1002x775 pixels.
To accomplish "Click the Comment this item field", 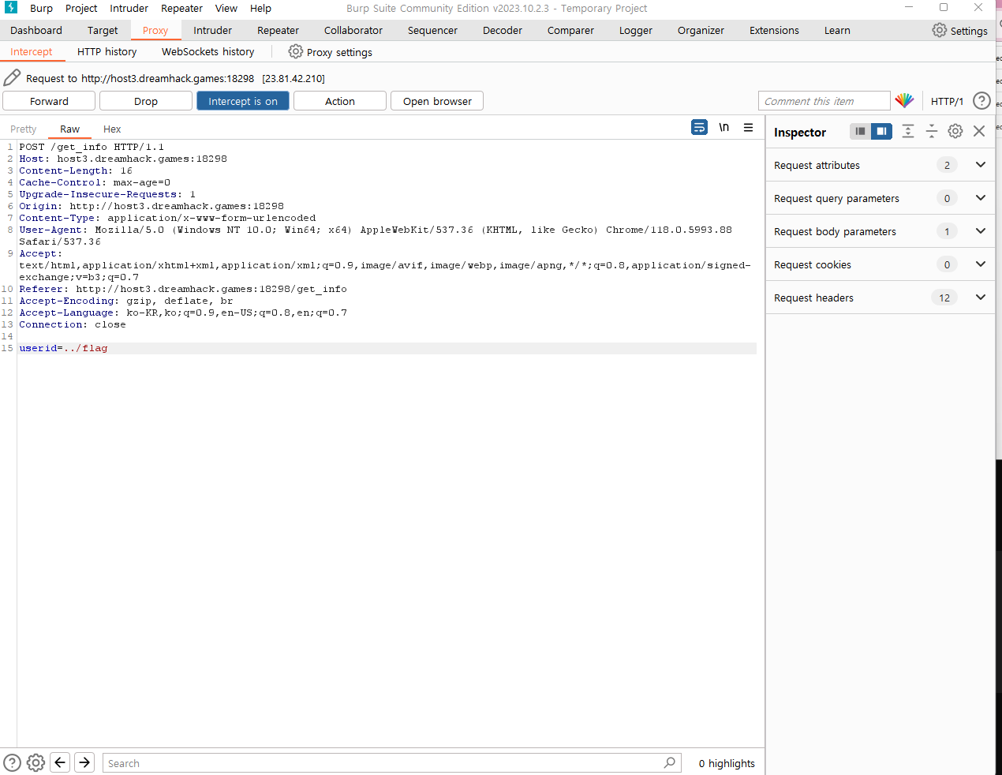I will point(824,101).
